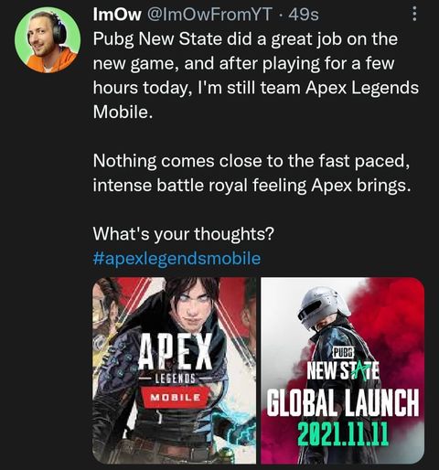Click the large APEX logo text
This screenshot has width=439, height=470.
[x=176, y=351]
